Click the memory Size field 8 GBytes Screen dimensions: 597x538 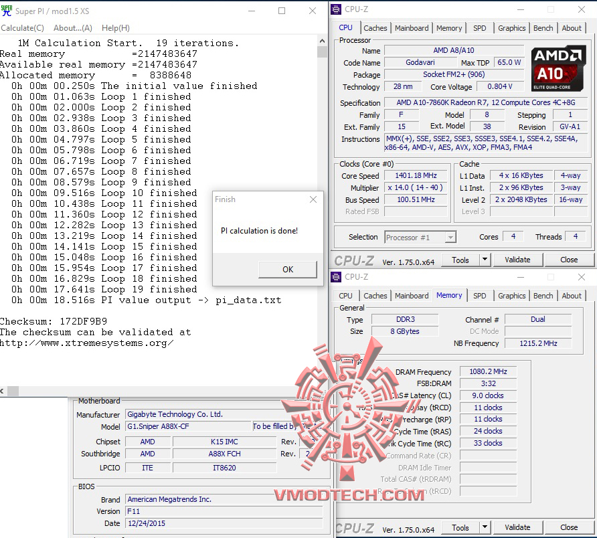[405, 331]
